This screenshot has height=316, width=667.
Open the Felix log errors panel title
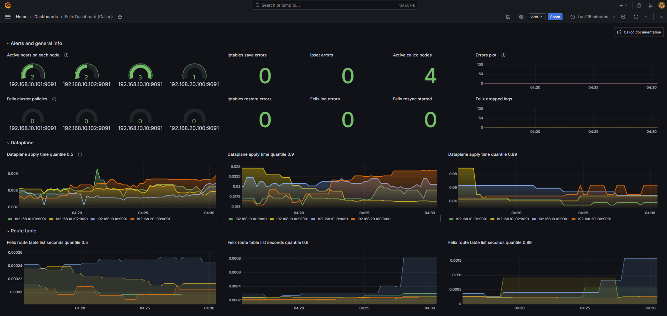tap(325, 99)
